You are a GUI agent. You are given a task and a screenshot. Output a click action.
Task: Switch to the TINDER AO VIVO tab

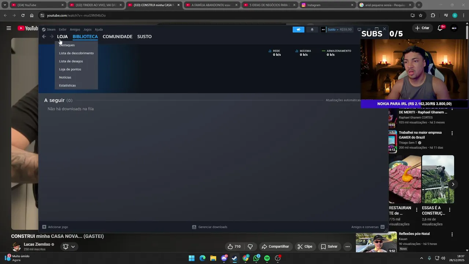point(96,5)
